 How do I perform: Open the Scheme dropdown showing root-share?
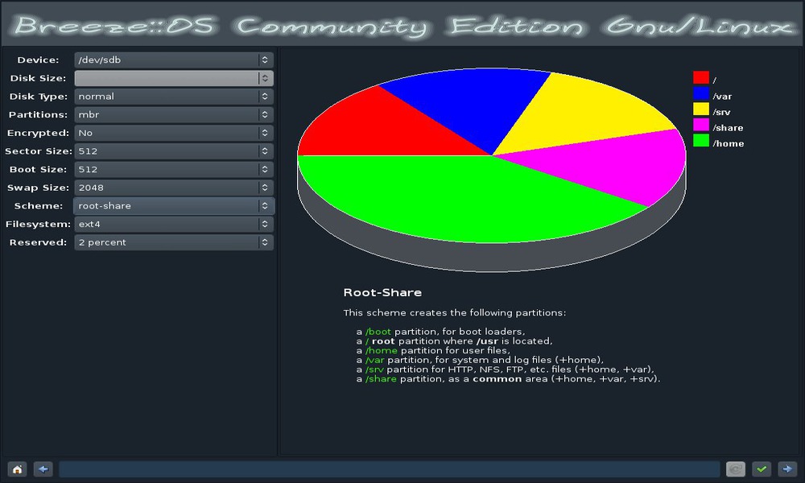pos(173,205)
